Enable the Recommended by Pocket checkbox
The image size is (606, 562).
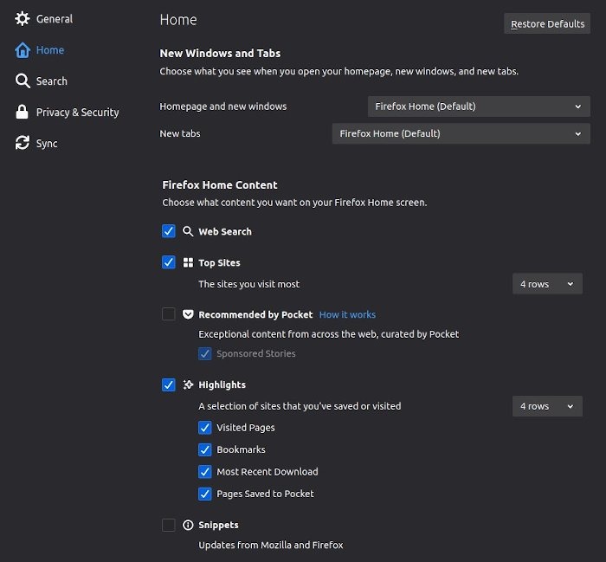tap(169, 313)
